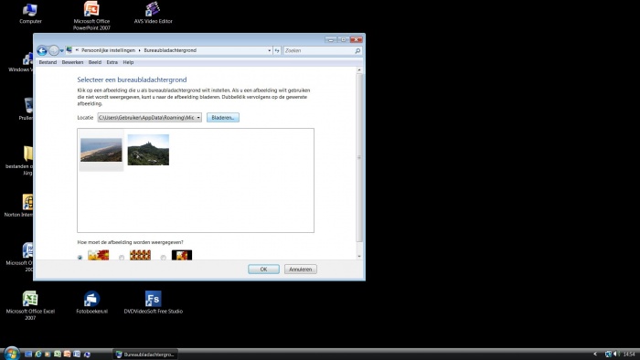
Task: Click Bureaubladachtergrond in the breadcrumb
Action: [170, 50]
